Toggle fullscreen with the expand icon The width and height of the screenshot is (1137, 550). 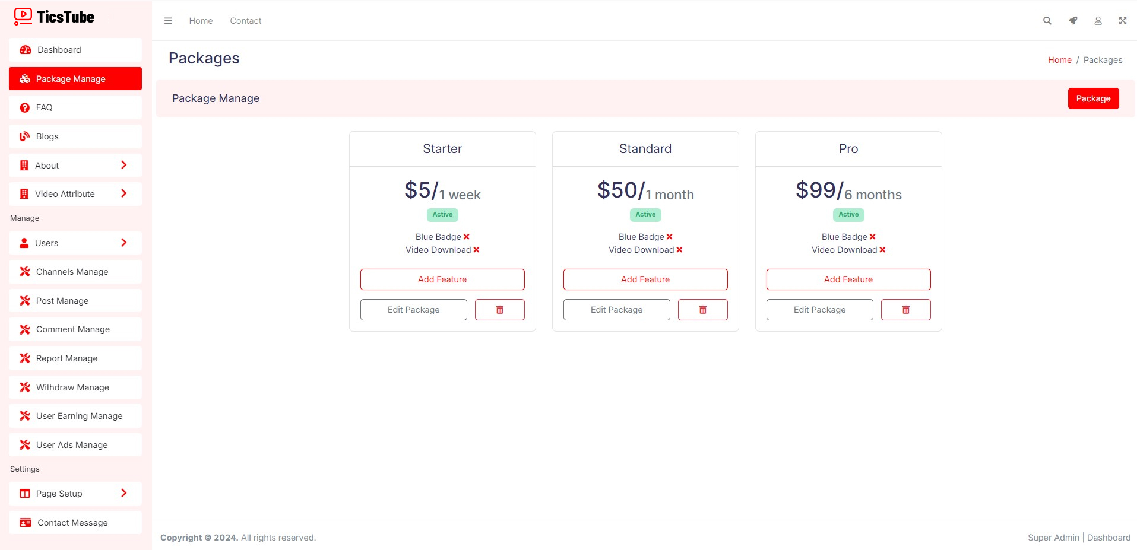(1122, 21)
